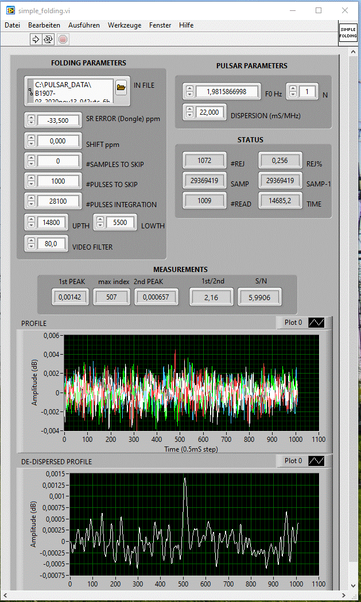361x602 pixels.
Task: Open the Datei menu
Action: tap(12, 25)
